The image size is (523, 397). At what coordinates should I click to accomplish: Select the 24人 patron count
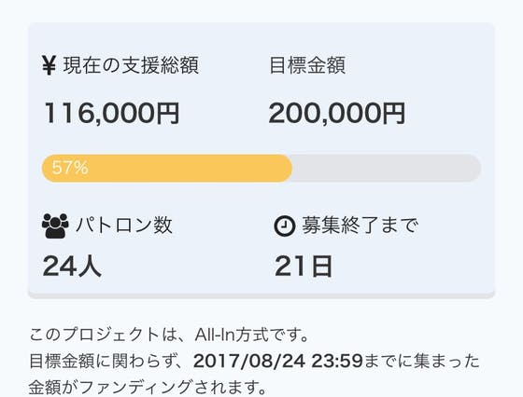(x=72, y=267)
